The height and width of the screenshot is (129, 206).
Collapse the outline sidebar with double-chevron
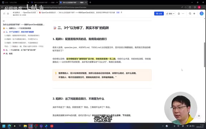pos(4,21)
